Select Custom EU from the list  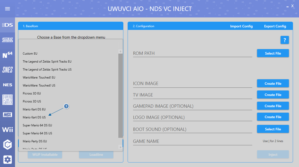[30, 54]
